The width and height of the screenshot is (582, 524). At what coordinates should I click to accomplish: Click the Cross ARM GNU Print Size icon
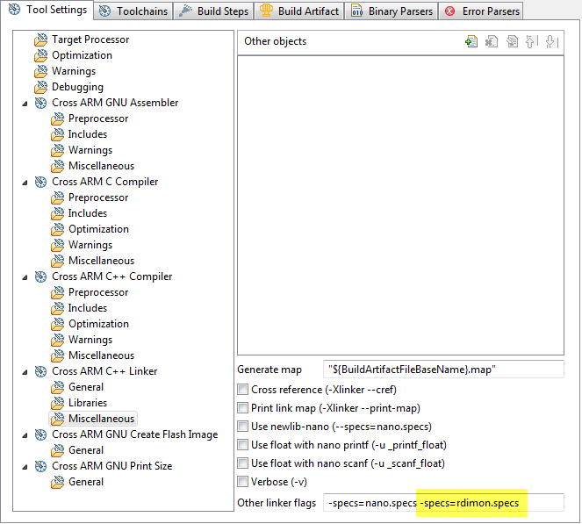pos(40,466)
